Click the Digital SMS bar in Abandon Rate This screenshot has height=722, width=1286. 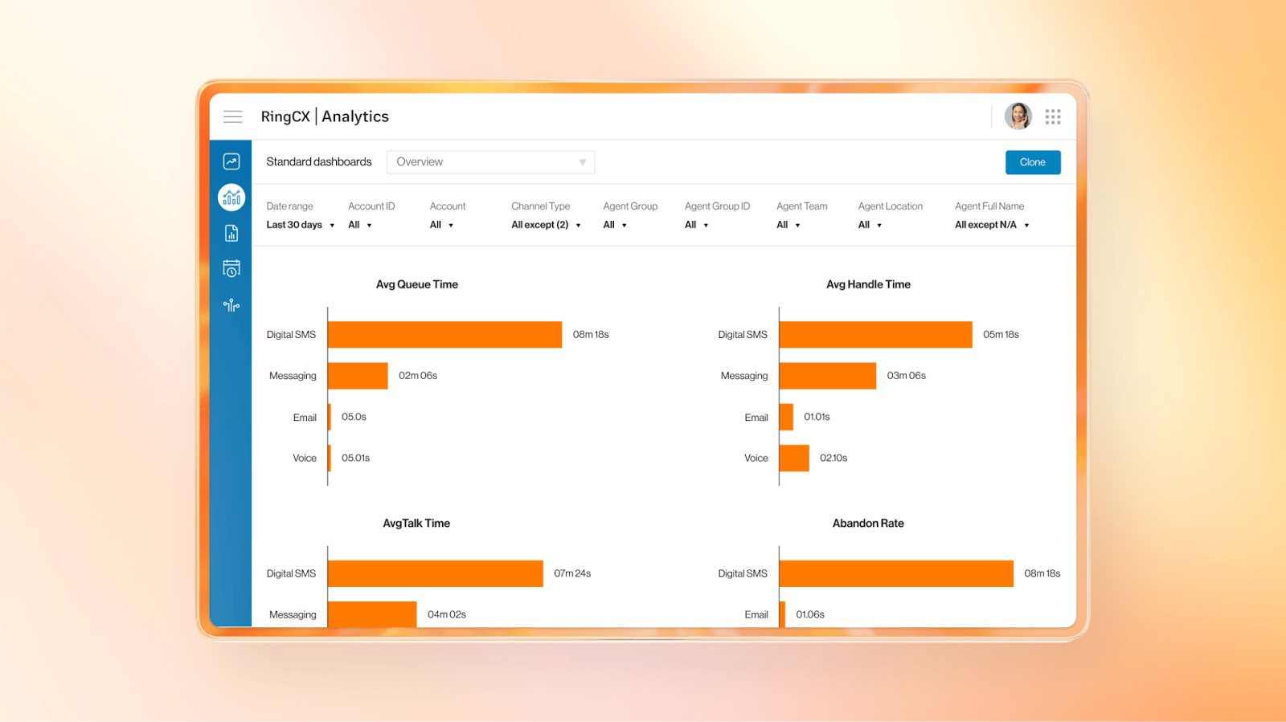[x=896, y=573]
